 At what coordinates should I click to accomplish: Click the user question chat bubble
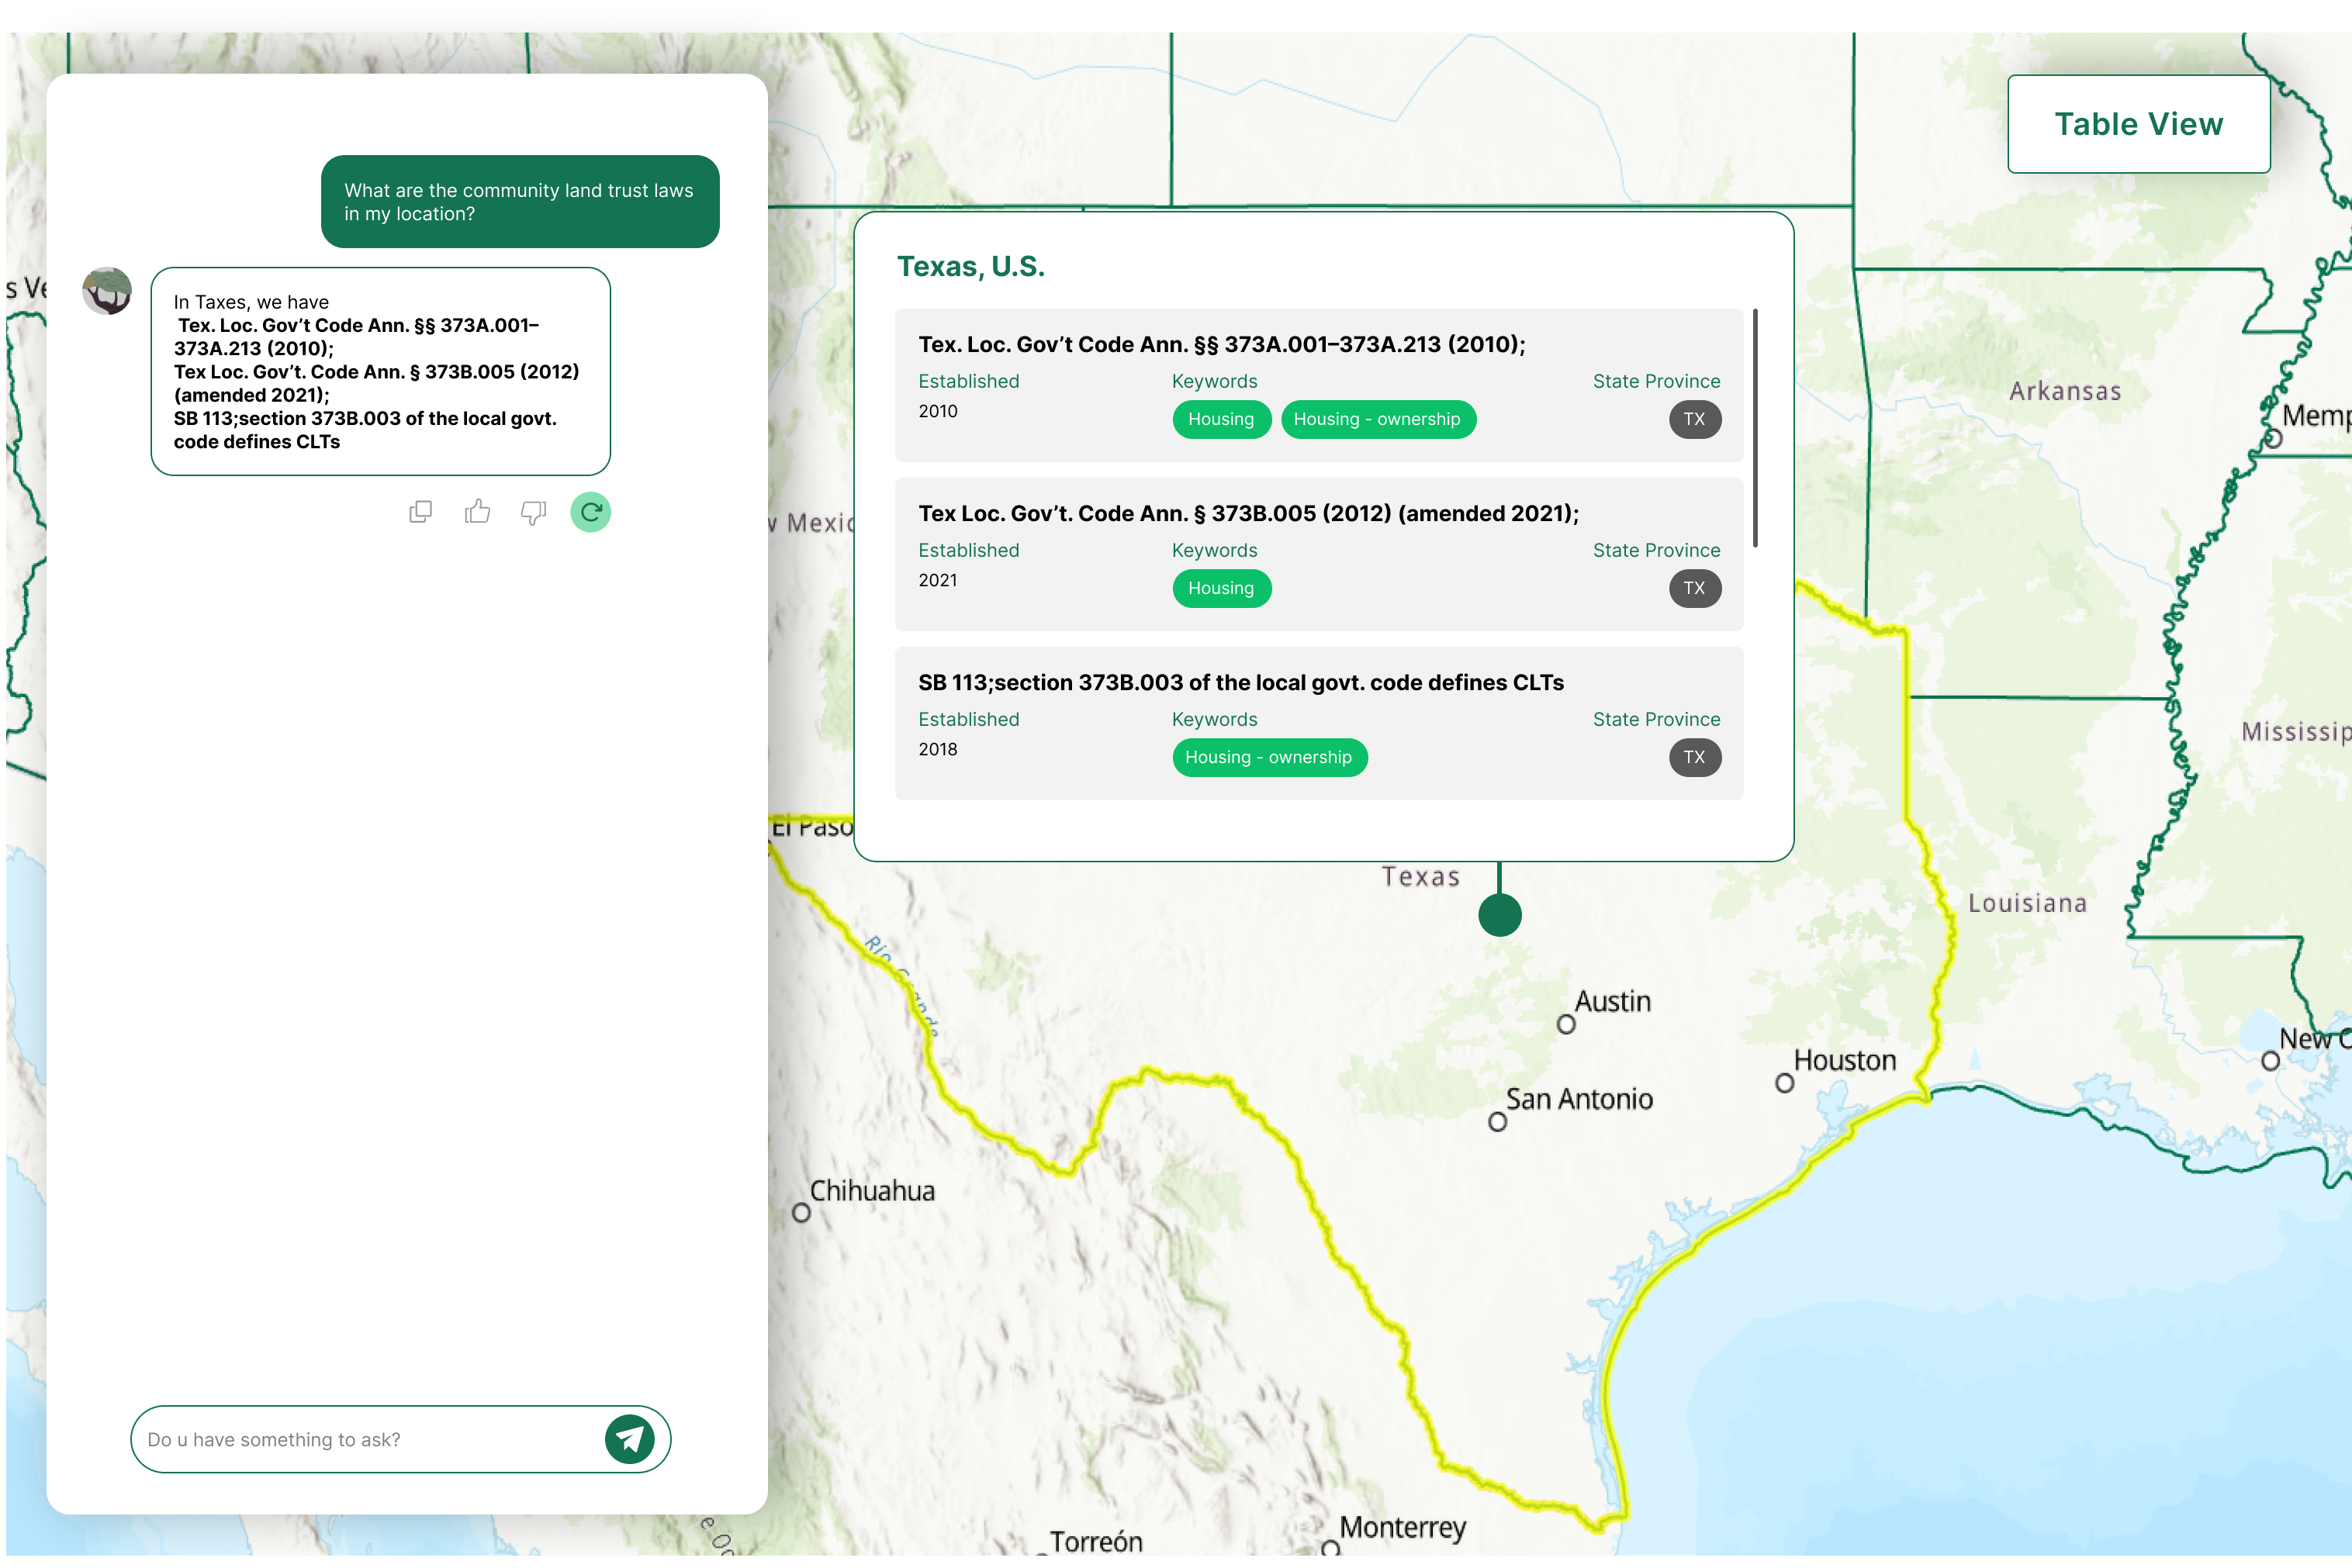[519, 201]
